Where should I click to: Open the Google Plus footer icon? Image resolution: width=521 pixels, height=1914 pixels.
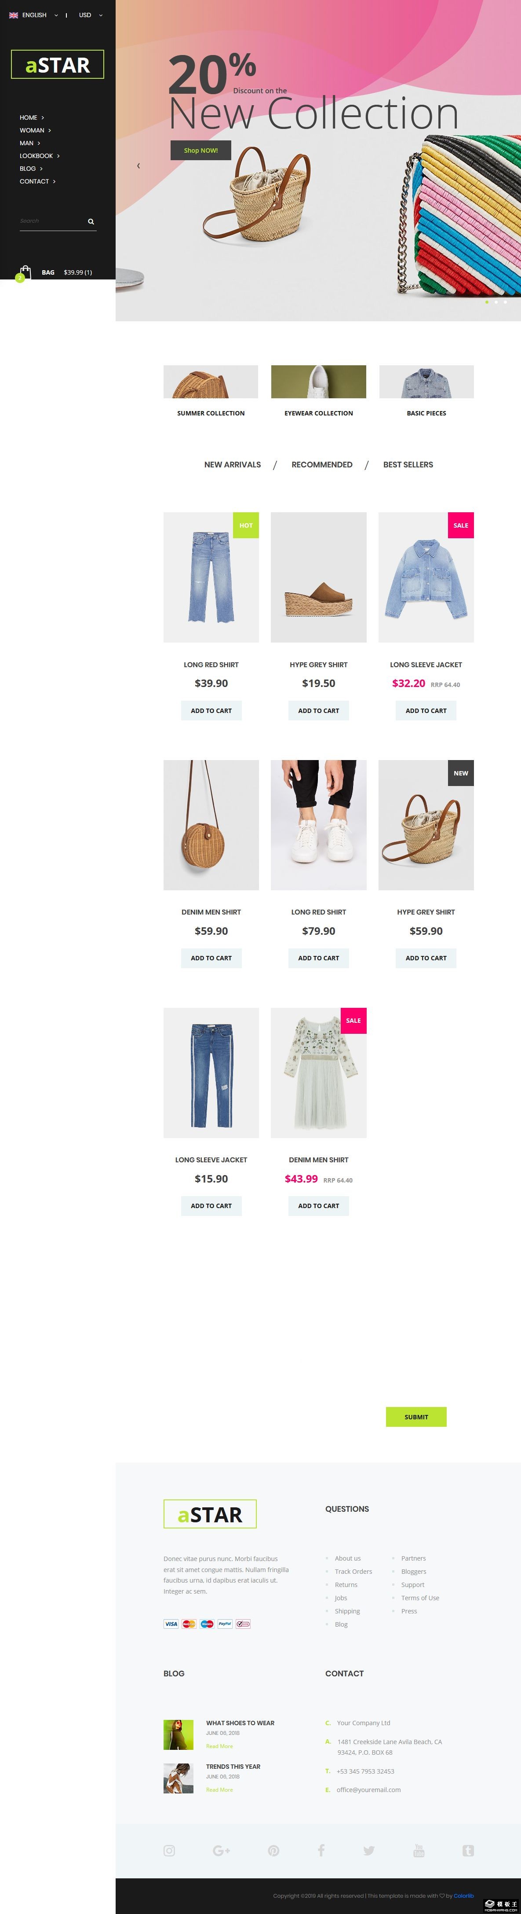[x=221, y=1850]
